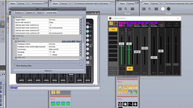Open the Состояние Note (on/off) dropdown
This screenshot has height=108, width=193.
click(x=81, y=49)
